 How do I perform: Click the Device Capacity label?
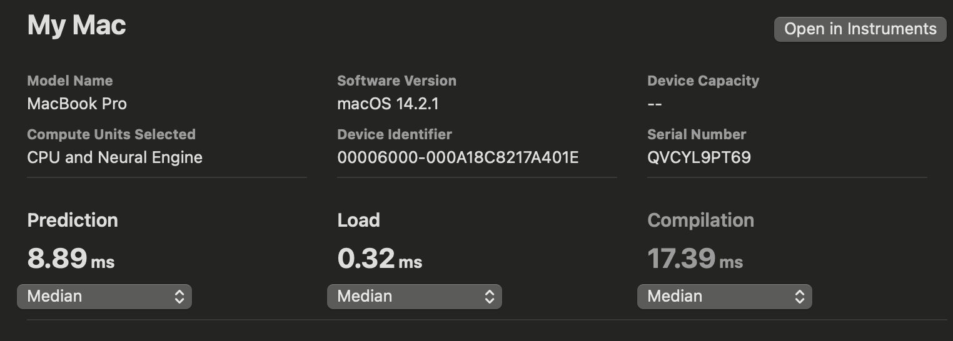[703, 81]
